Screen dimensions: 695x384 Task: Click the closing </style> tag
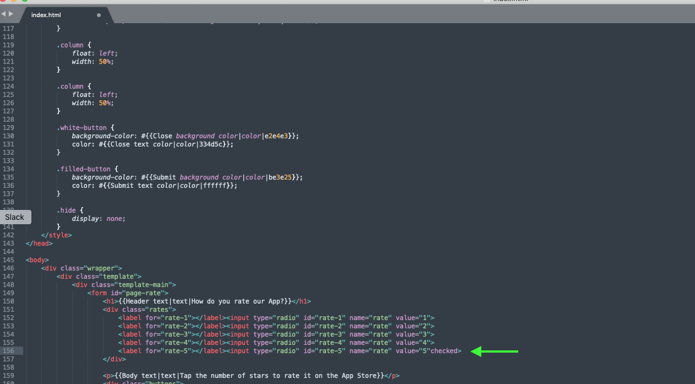click(x=56, y=235)
